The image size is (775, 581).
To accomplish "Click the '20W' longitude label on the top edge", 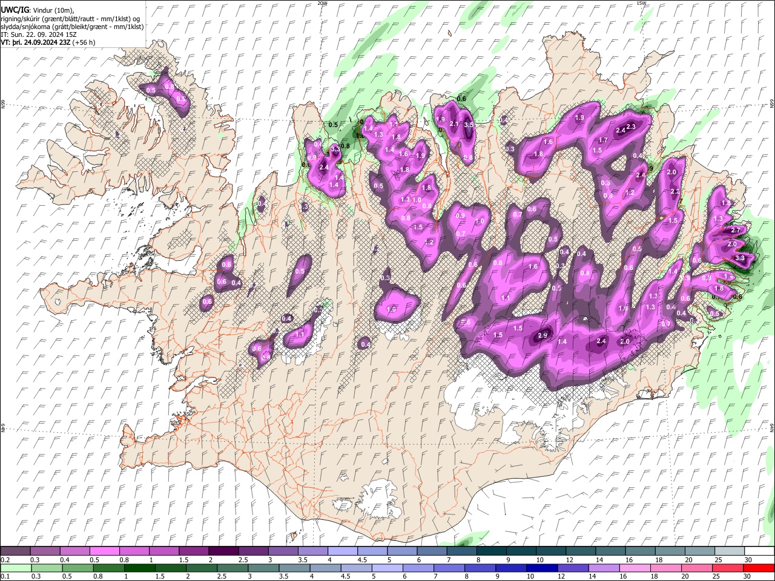I will click(x=323, y=3).
